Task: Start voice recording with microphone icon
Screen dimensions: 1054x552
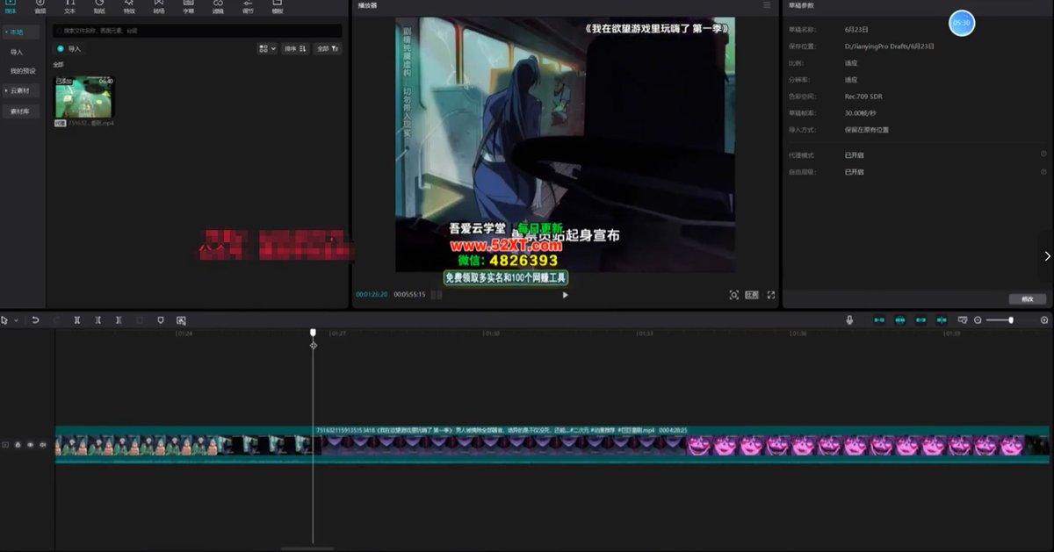Action: (x=849, y=320)
